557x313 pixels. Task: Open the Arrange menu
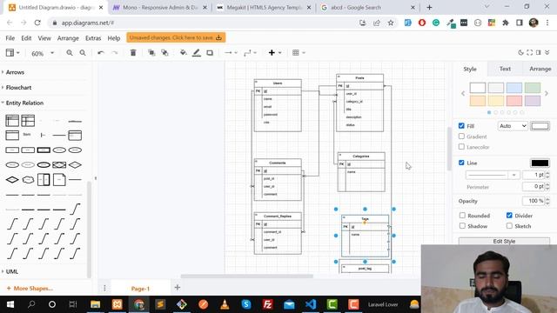[68, 38]
